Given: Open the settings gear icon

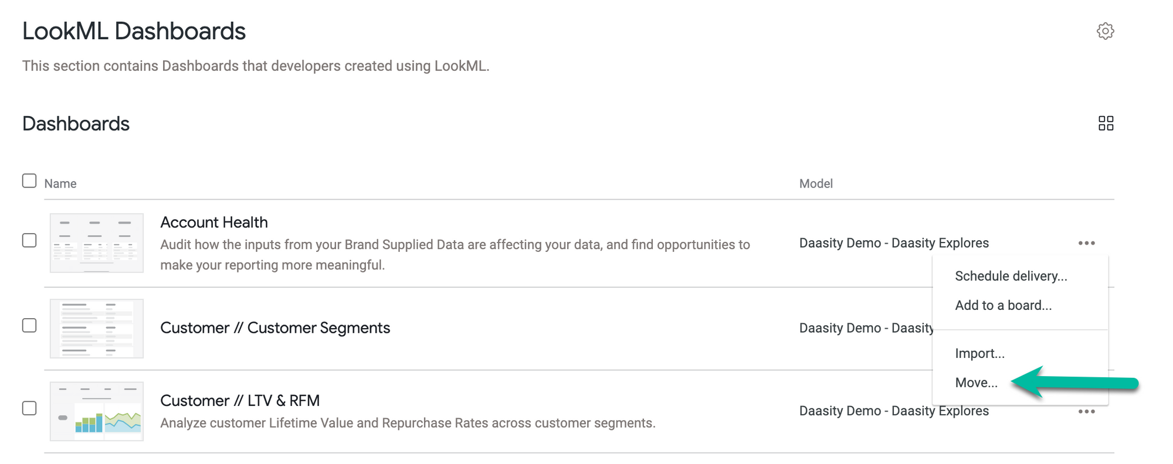Looking at the screenshot, I should [1105, 31].
